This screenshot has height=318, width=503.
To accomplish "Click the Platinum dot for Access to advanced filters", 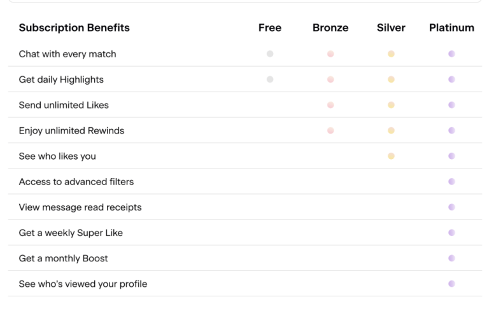I will [451, 181].
